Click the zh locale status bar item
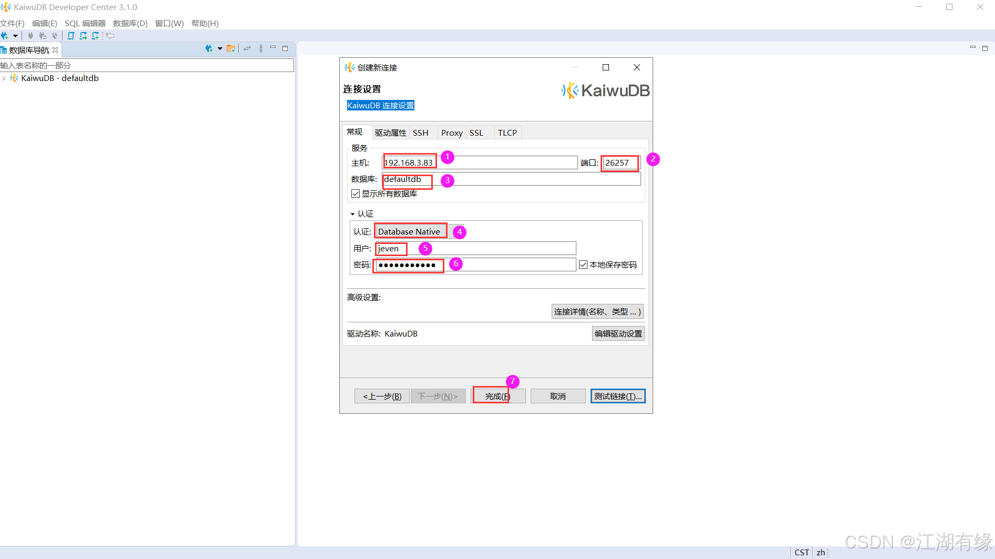 coord(821,552)
